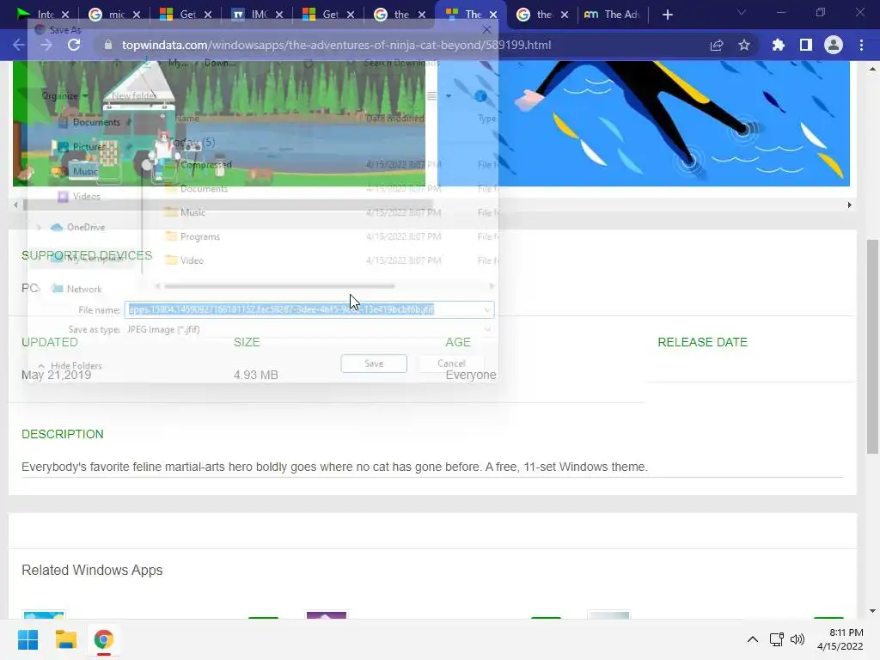Open the volume speaker tray icon
The width and height of the screenshot is (880, 660).
click(x=797, y=639)
